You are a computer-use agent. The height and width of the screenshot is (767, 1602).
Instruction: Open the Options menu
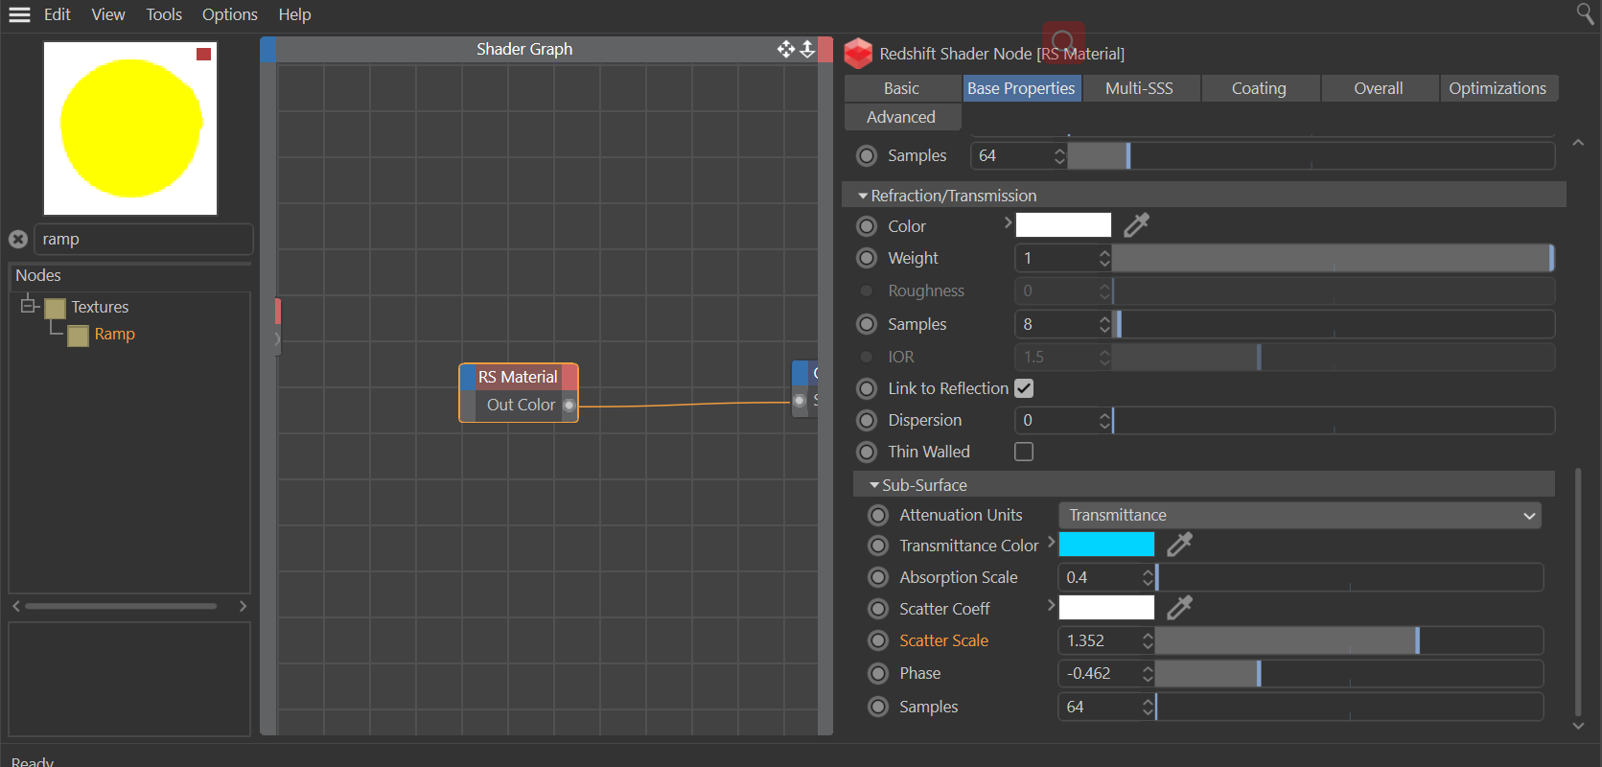229,14
